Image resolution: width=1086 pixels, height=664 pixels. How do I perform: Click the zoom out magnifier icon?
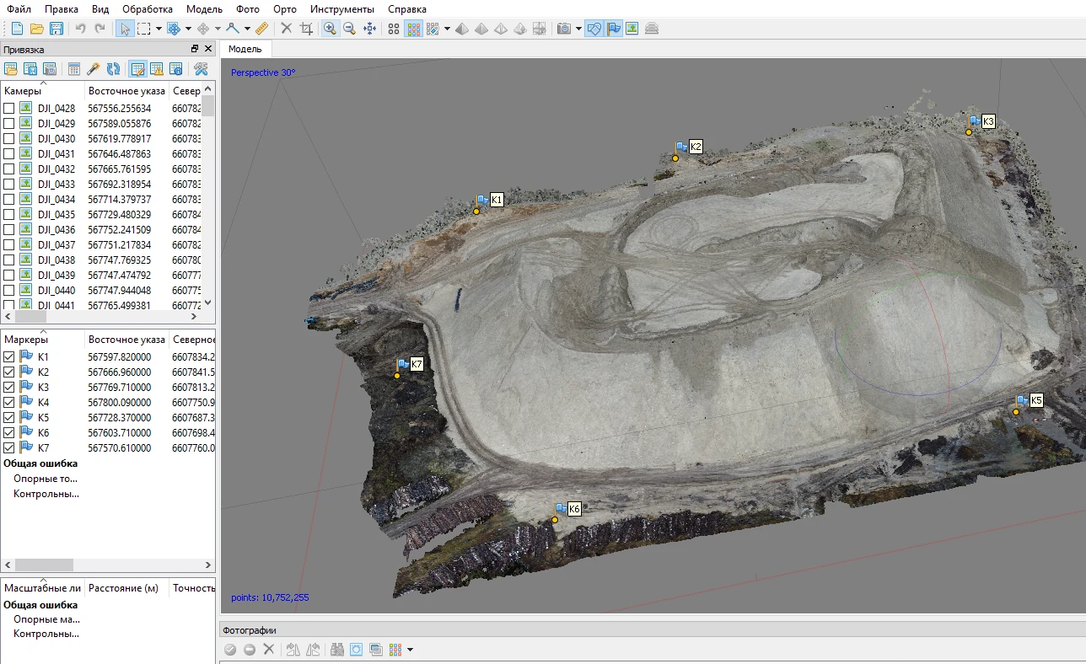pos(349,29)
